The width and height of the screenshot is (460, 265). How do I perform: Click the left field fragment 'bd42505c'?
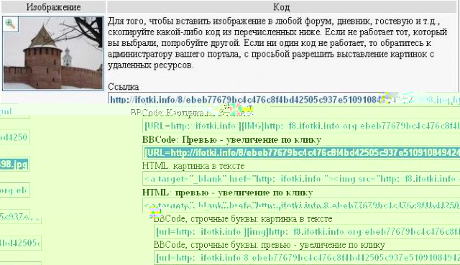pos(21,243)
